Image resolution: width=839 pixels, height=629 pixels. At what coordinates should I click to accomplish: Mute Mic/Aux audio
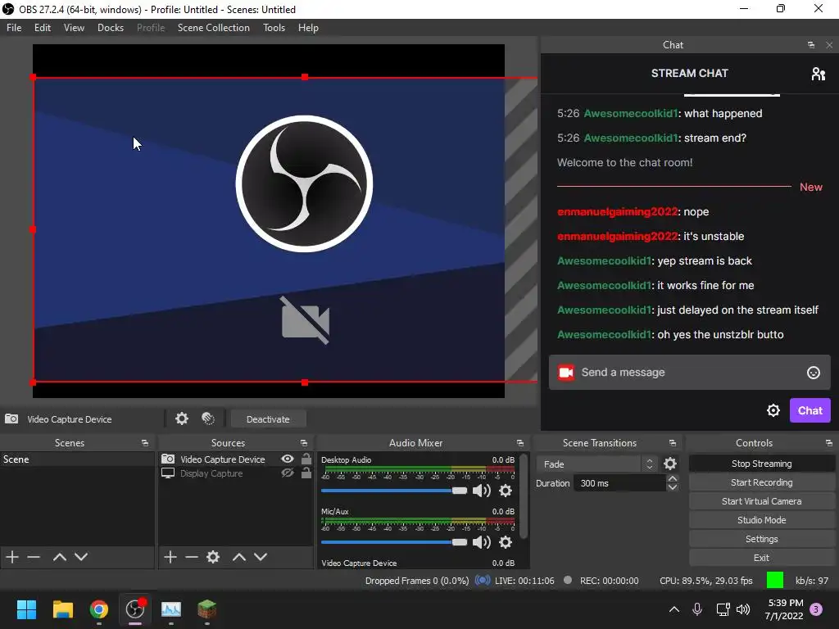click(482, 542)
